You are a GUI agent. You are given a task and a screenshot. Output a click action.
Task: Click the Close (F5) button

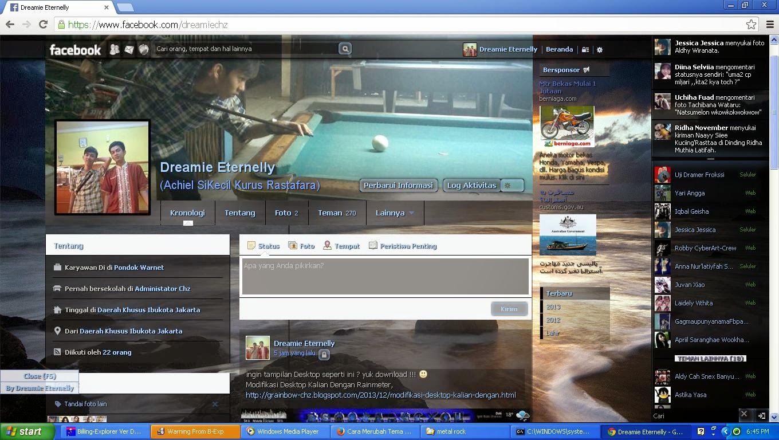[x=40, y=376]
